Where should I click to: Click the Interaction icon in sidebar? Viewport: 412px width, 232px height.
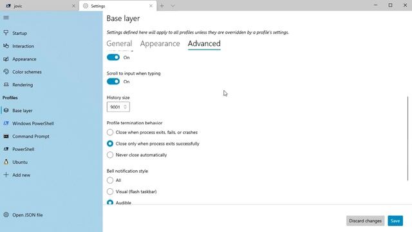click(6, 46)
